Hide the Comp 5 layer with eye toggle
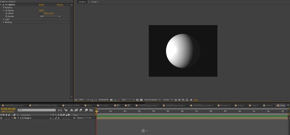Screen dimensions: 290x135 (1, 118)
